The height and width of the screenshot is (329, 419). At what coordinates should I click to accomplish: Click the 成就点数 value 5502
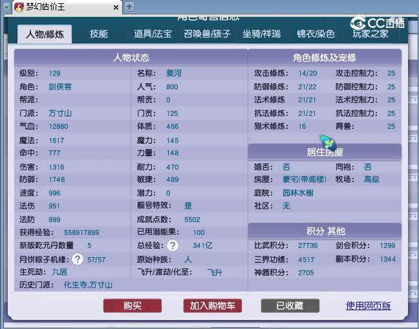coord(192,220)
